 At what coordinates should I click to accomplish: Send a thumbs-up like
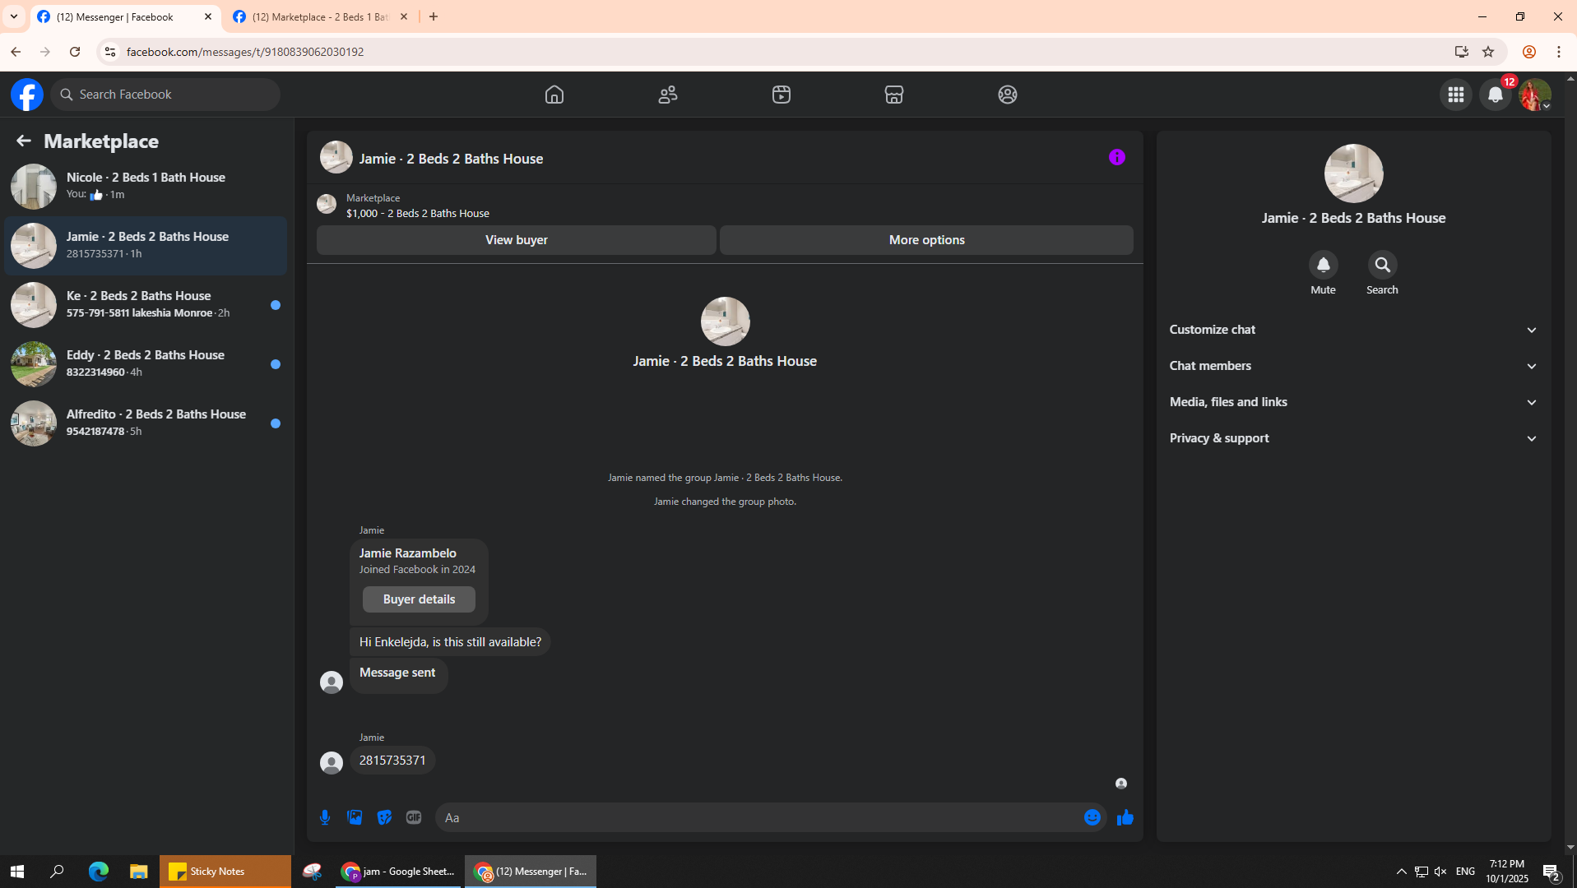tap(1125, 817)
